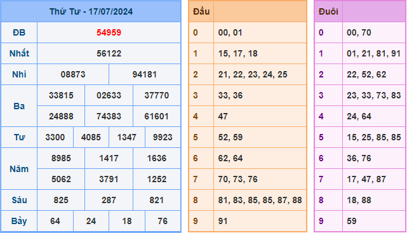Screen dimensions: 407x233
Task: Click fourth prize number 9923
Action: 163,137
